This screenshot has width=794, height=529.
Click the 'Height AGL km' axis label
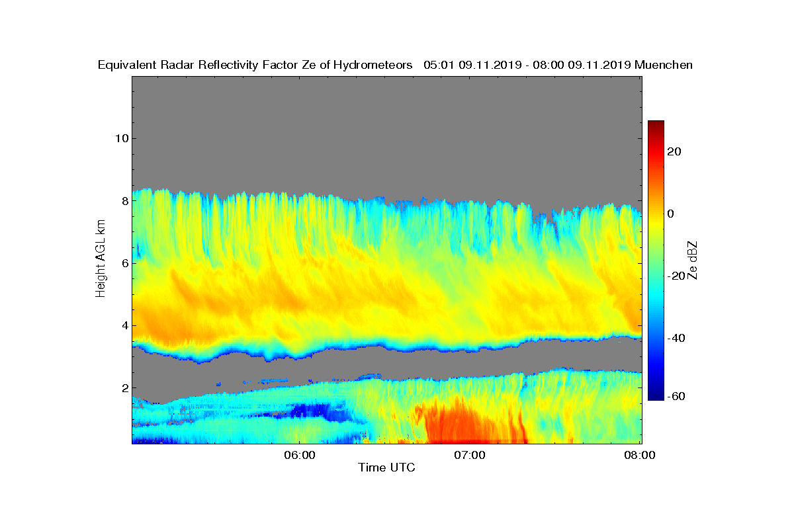[x=101, y=259]
